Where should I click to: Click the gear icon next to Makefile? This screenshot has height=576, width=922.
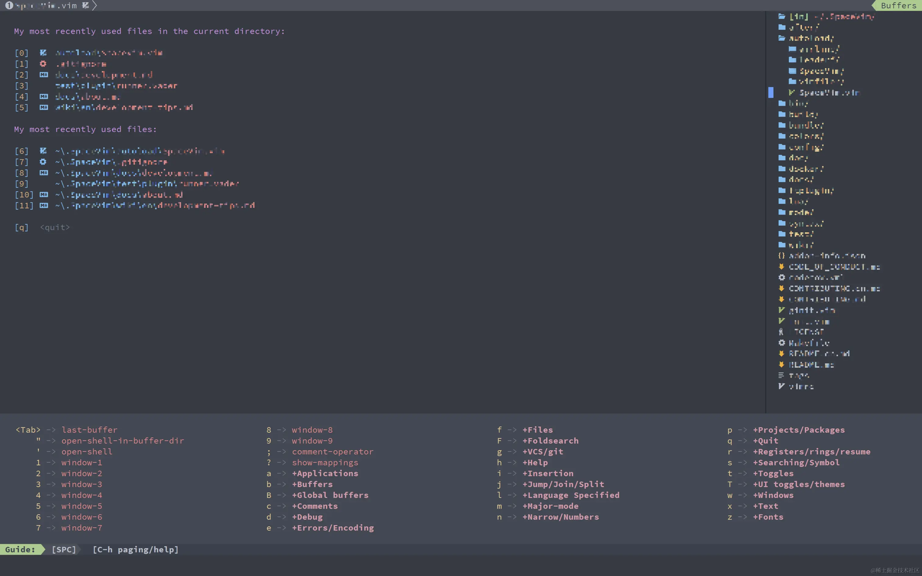coord(781,343)
